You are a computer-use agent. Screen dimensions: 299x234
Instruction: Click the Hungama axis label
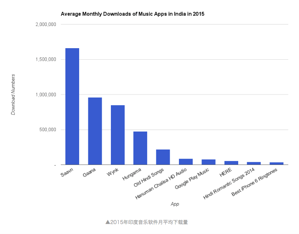[132, 174]
